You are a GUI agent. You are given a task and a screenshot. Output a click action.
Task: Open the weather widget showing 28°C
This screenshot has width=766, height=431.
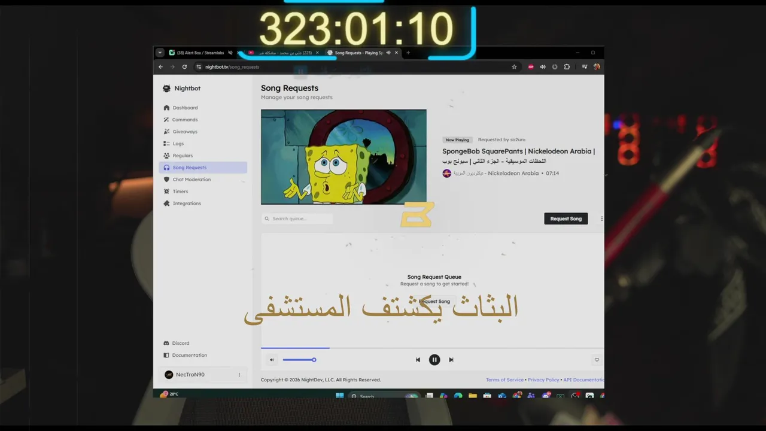point(169,394)
